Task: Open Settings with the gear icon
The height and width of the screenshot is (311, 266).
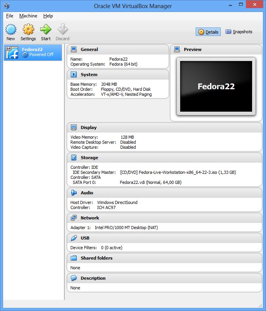Action: (x=28, y=29)
